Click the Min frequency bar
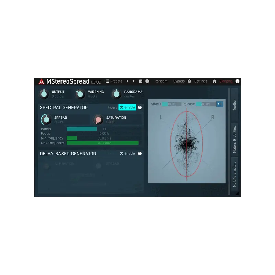Viewport: 275px width, 275px height. [103, 139]
